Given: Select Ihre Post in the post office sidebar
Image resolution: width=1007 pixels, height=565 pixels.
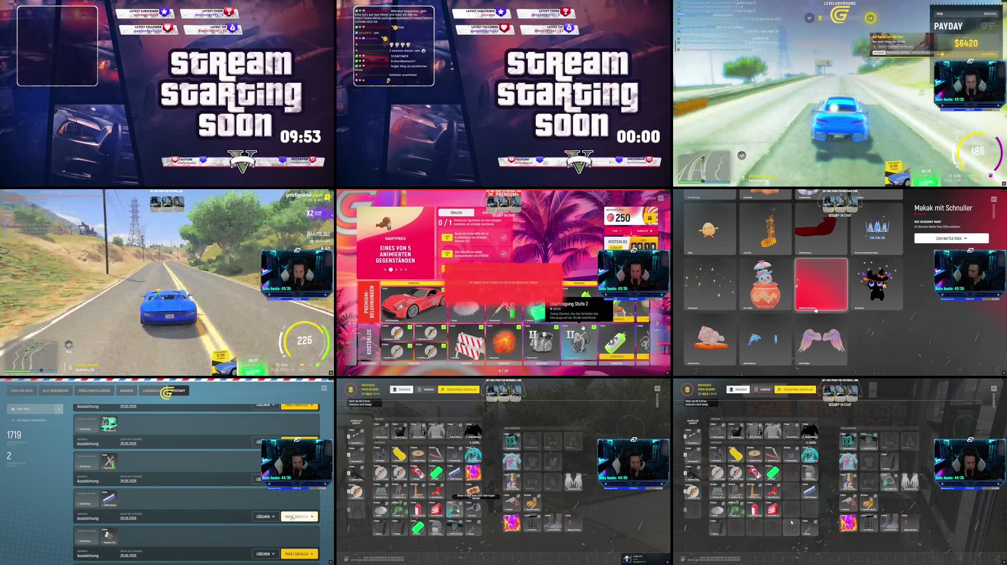Looking at the screenshot, I should tap(35, 408).
